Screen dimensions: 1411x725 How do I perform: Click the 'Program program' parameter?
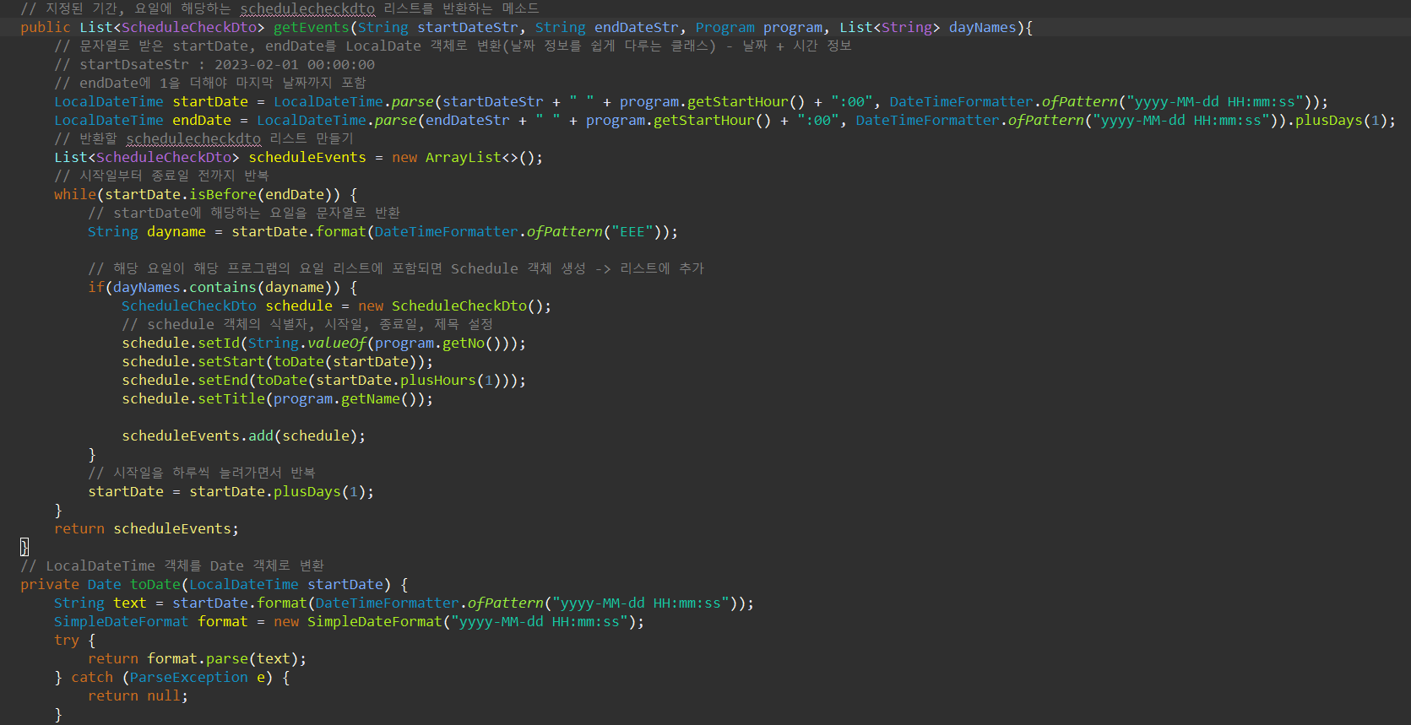pos(758,28)
